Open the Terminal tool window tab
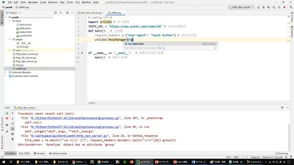The height and width of the screenshot is (165, 294). click(39, 154)
